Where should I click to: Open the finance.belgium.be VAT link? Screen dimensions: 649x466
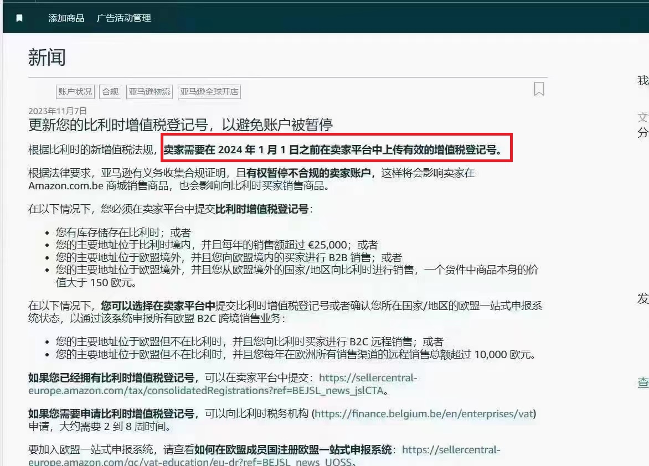pyautogui.click(x=425, y=413)
